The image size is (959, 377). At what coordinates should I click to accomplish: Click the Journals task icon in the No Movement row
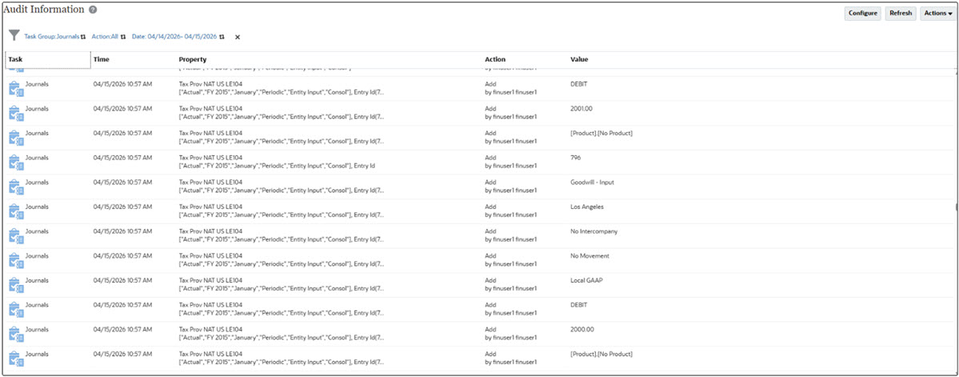(16, 260)
